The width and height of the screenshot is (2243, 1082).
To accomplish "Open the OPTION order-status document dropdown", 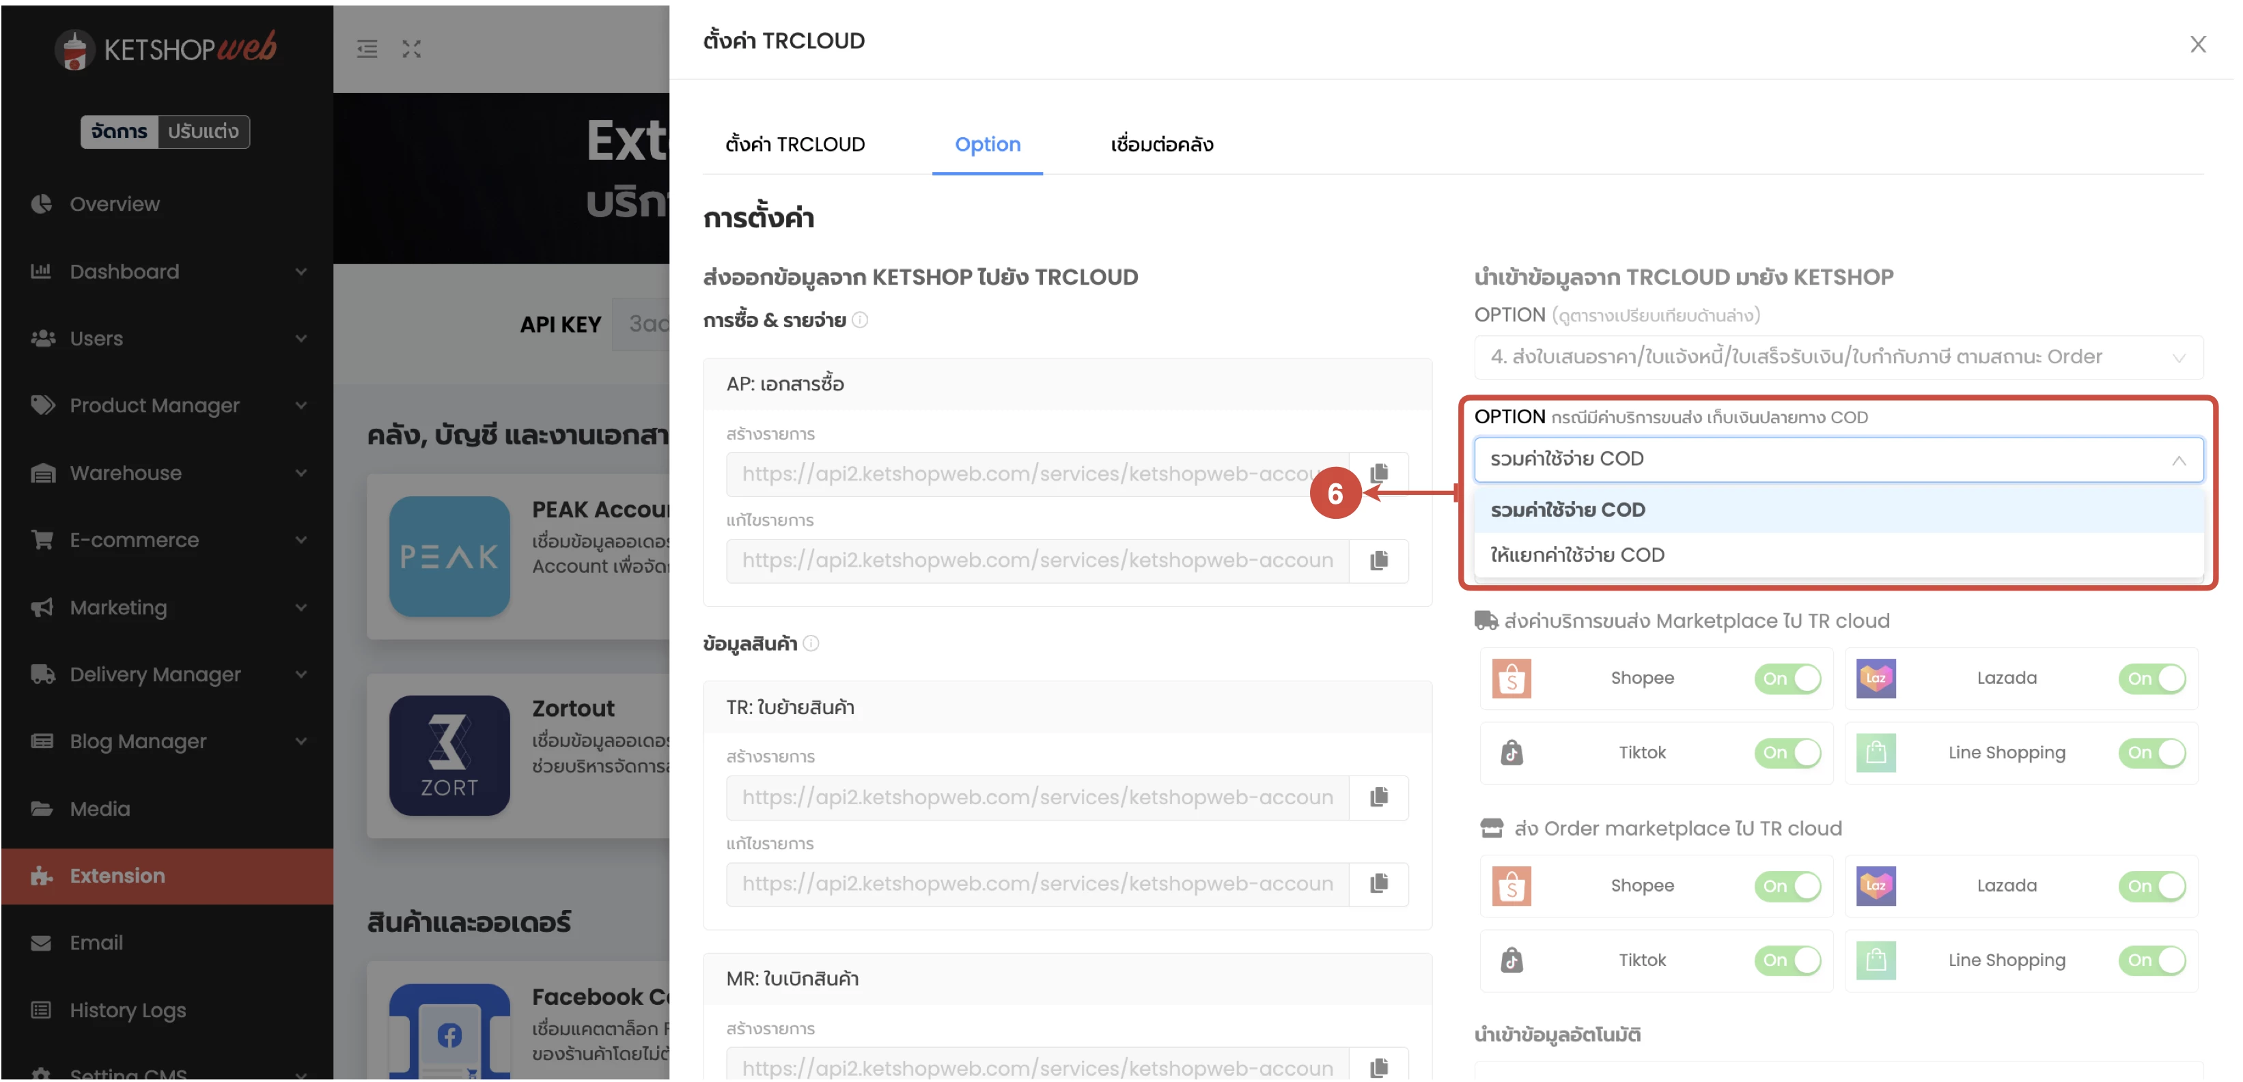I will pos(1838,357).
